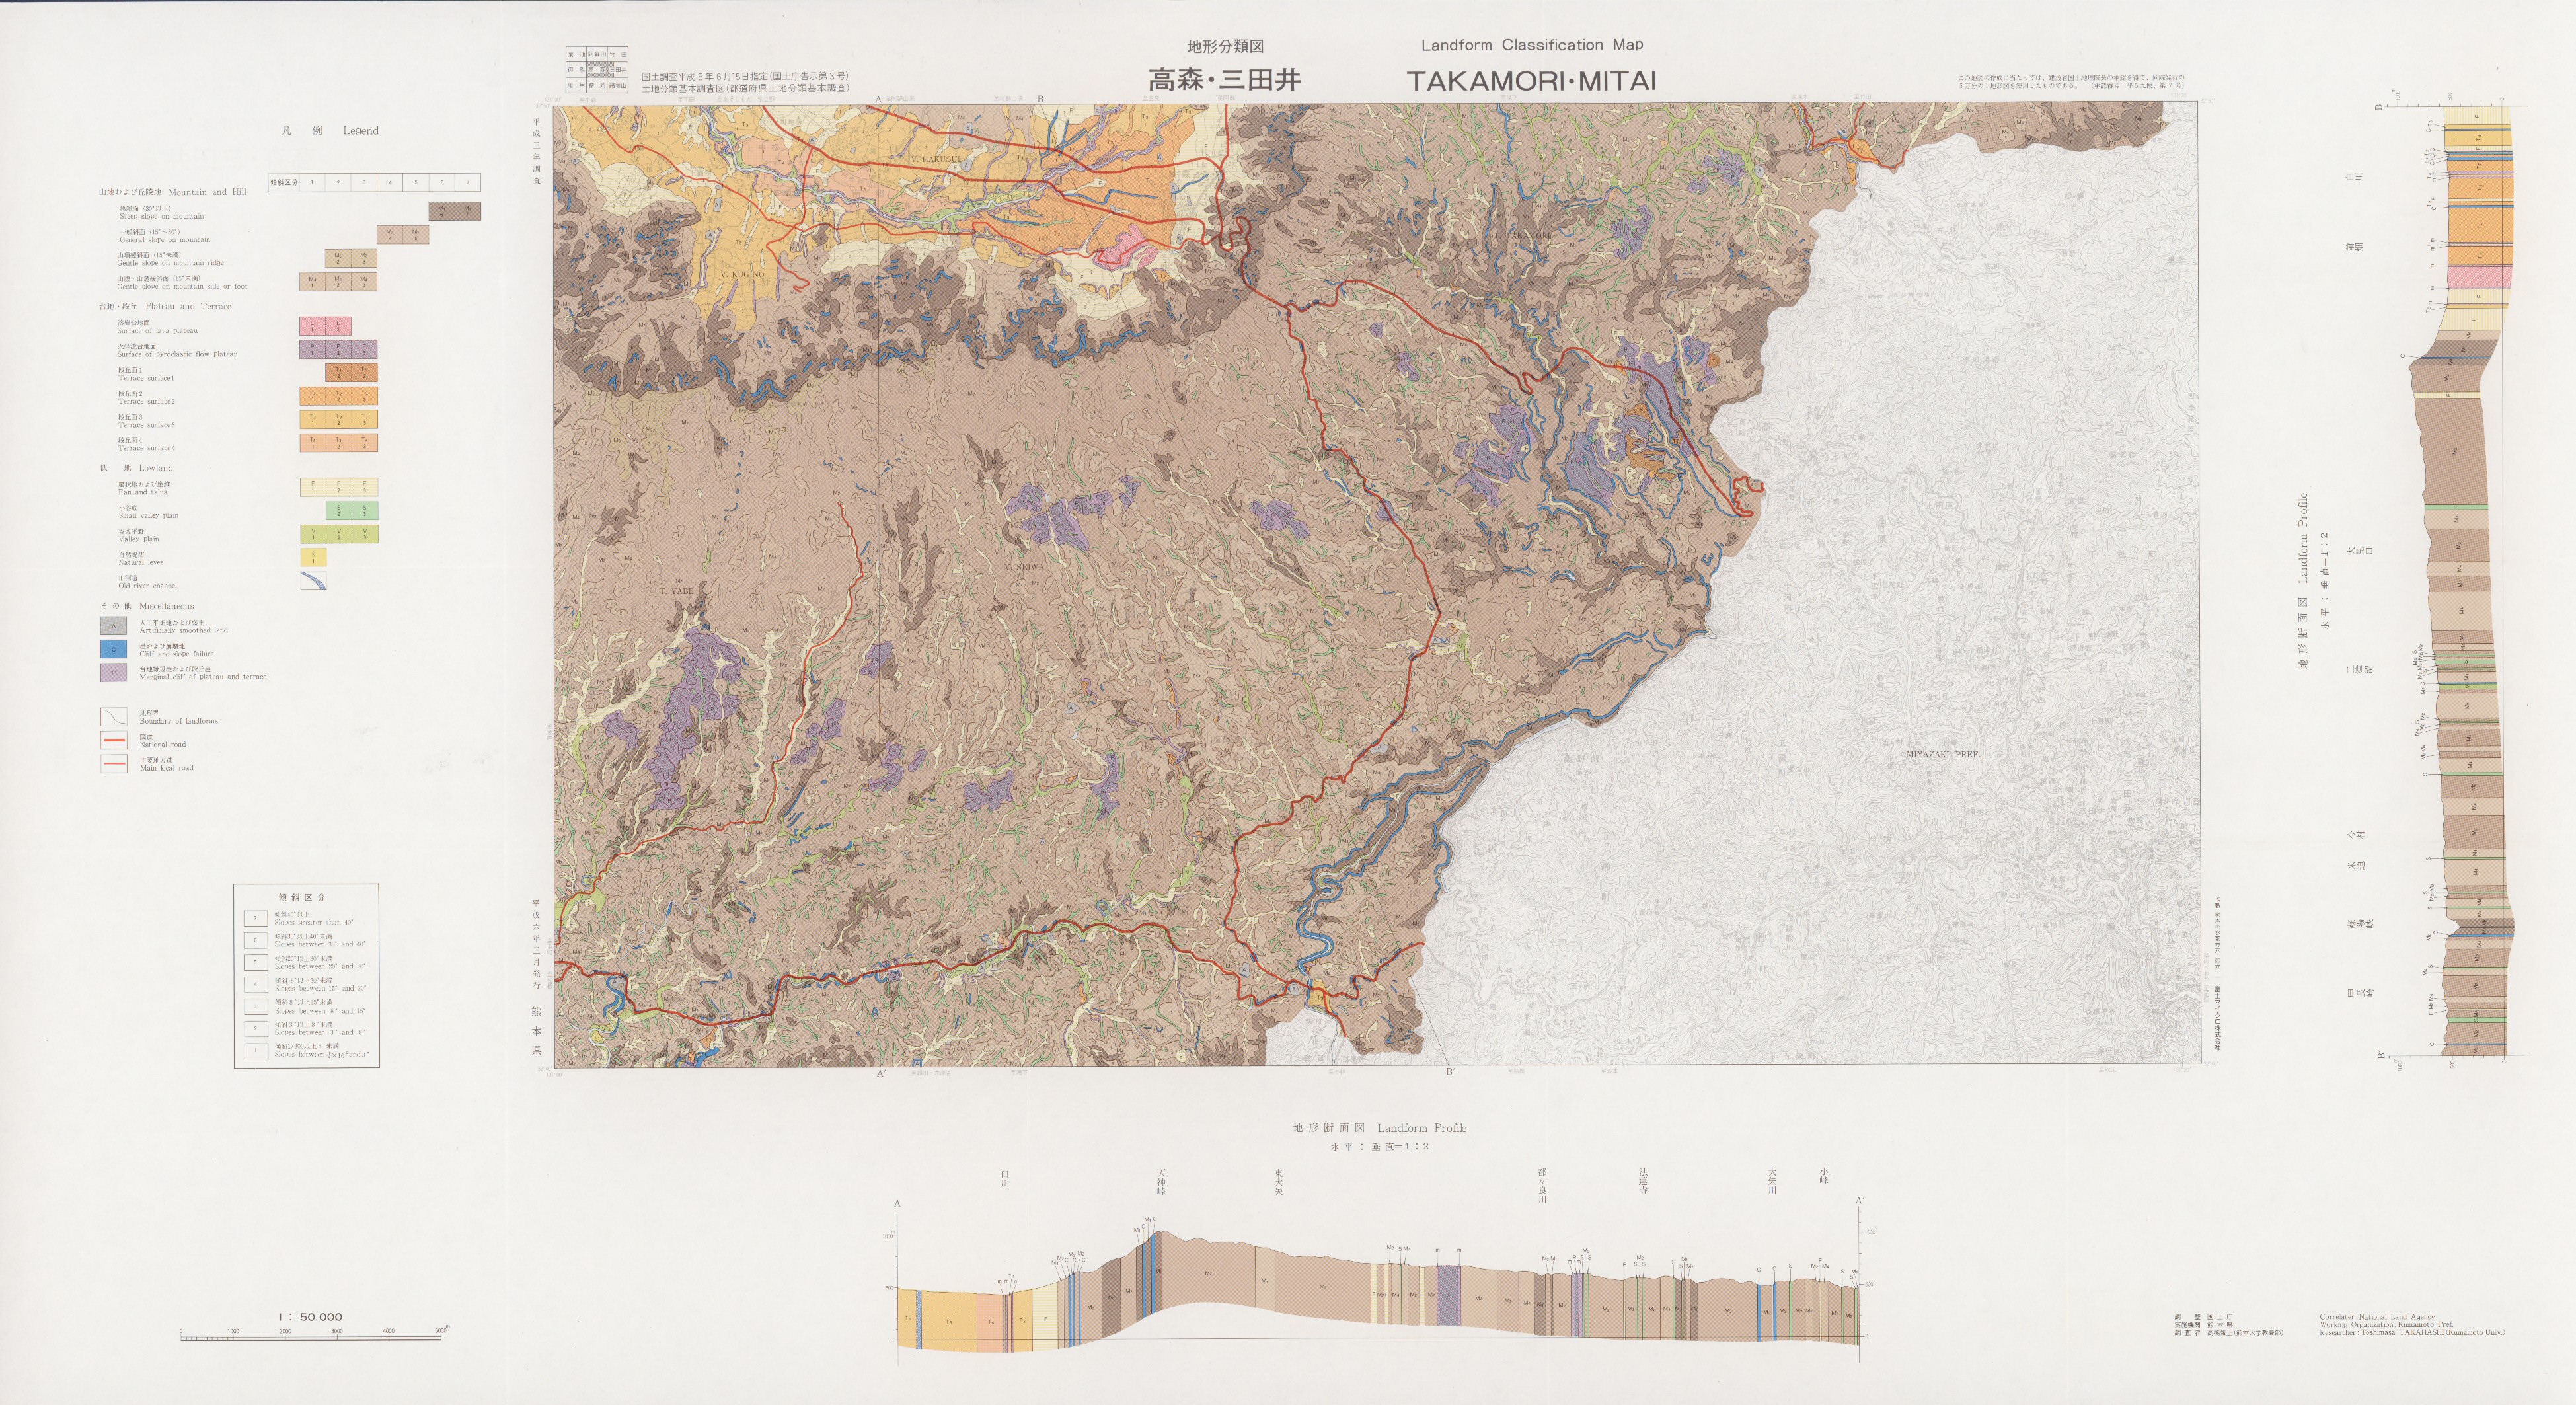Viewport: 2576px width, 1405px height.
Task: Click the pale yellow 'Fan and talus' swatch
Action: 339,487
